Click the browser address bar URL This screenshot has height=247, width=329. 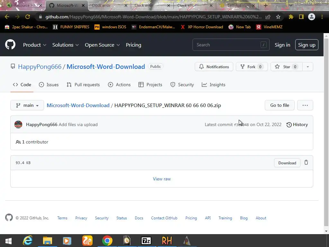[x=153, y=17]
